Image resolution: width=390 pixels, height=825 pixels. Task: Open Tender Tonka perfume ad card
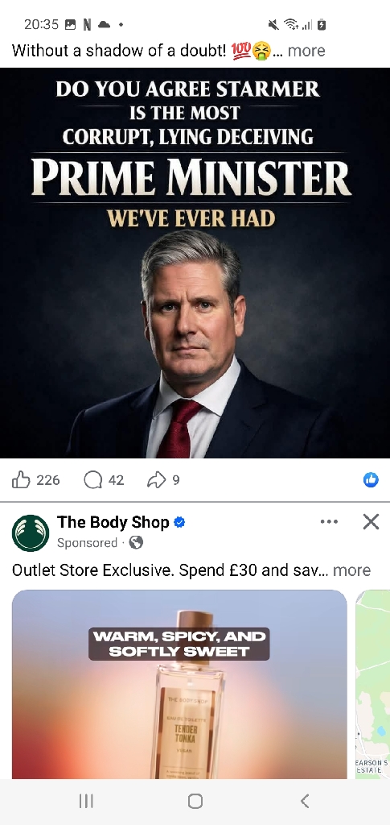(x=179, y=684)
